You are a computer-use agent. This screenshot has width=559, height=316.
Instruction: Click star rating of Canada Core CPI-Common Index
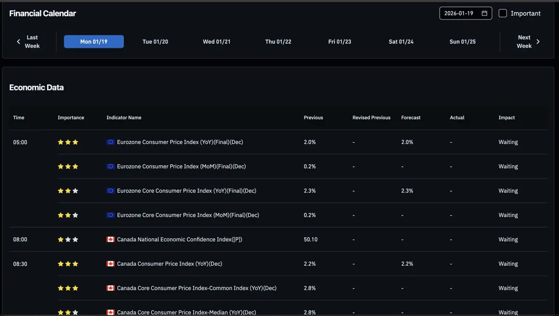click(x=68, y=288)
